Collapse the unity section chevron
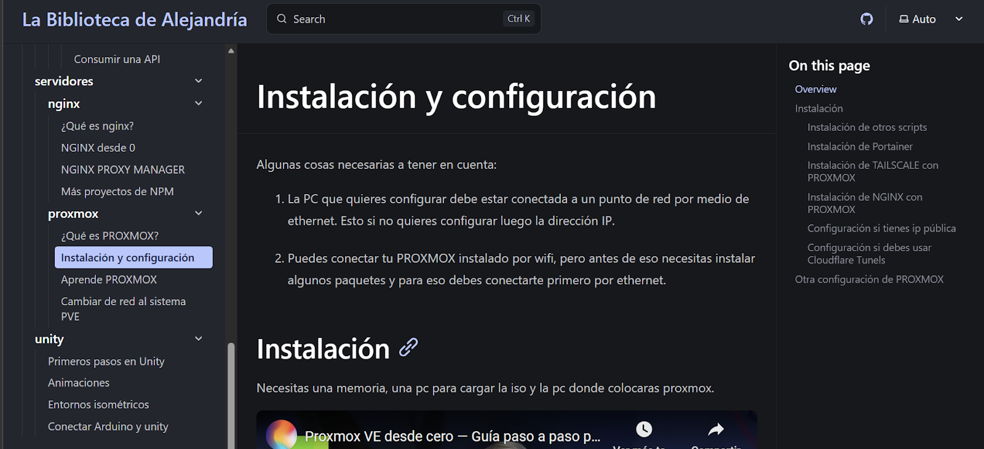Viewport: 984px width, 449px height. (x=199, y=338)
